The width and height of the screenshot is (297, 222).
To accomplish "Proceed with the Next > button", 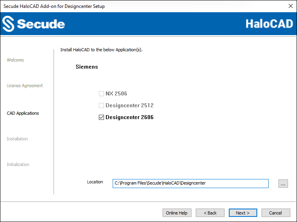I will coord(243,213).
